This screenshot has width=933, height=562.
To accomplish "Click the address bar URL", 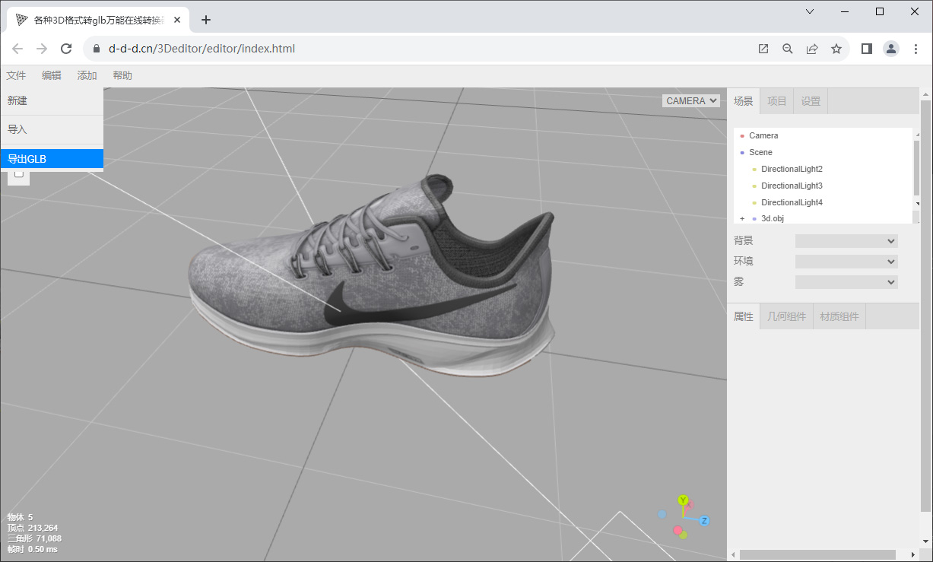I will [x=202, y=49].
